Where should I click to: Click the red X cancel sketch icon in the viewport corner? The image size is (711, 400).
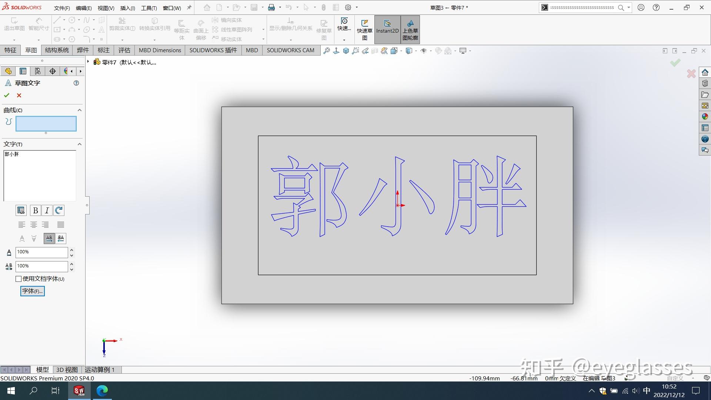coord(691,74)
